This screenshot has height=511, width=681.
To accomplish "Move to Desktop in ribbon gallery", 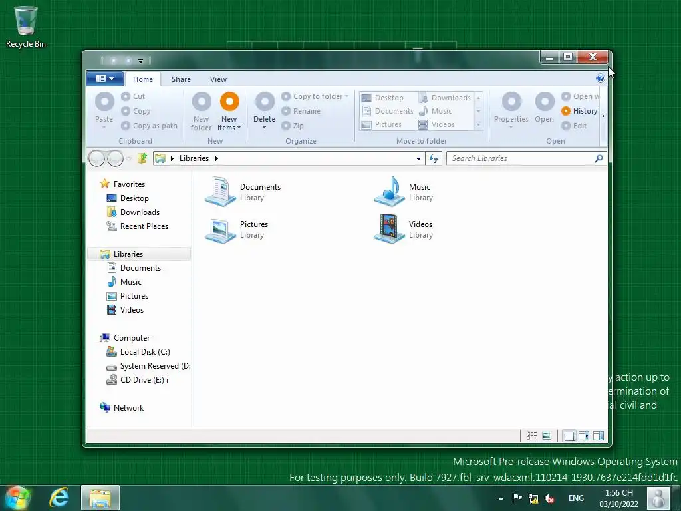I will coord(382,98).
